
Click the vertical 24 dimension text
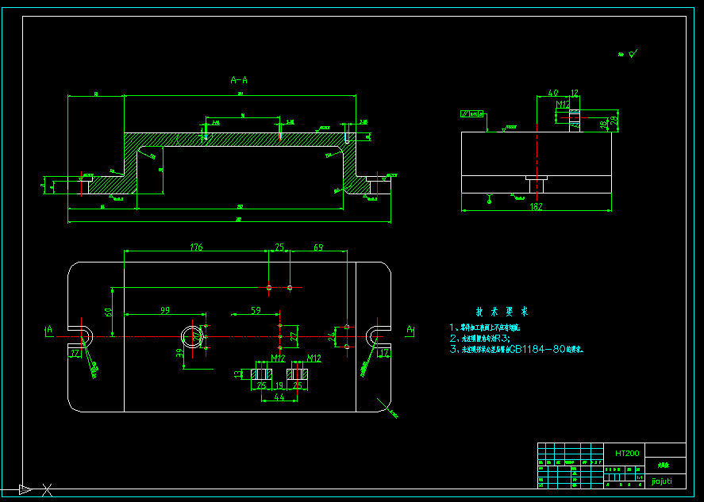pos(331,336)
